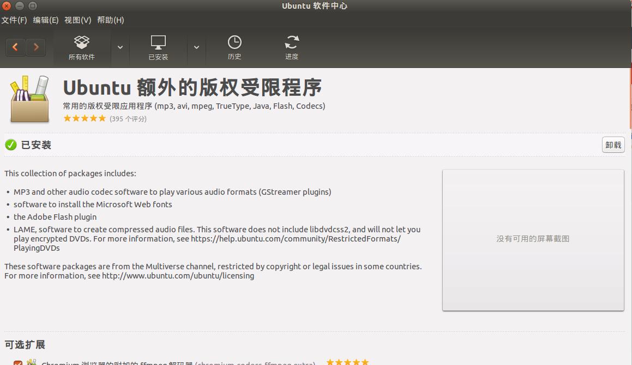Click the www.ubuntu.com/ubuntu/licensing URL text
This screenshot has height=365, width=632.
[178, 276]
